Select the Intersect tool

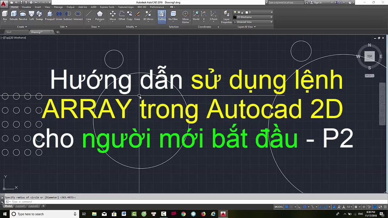coord(78,16)
